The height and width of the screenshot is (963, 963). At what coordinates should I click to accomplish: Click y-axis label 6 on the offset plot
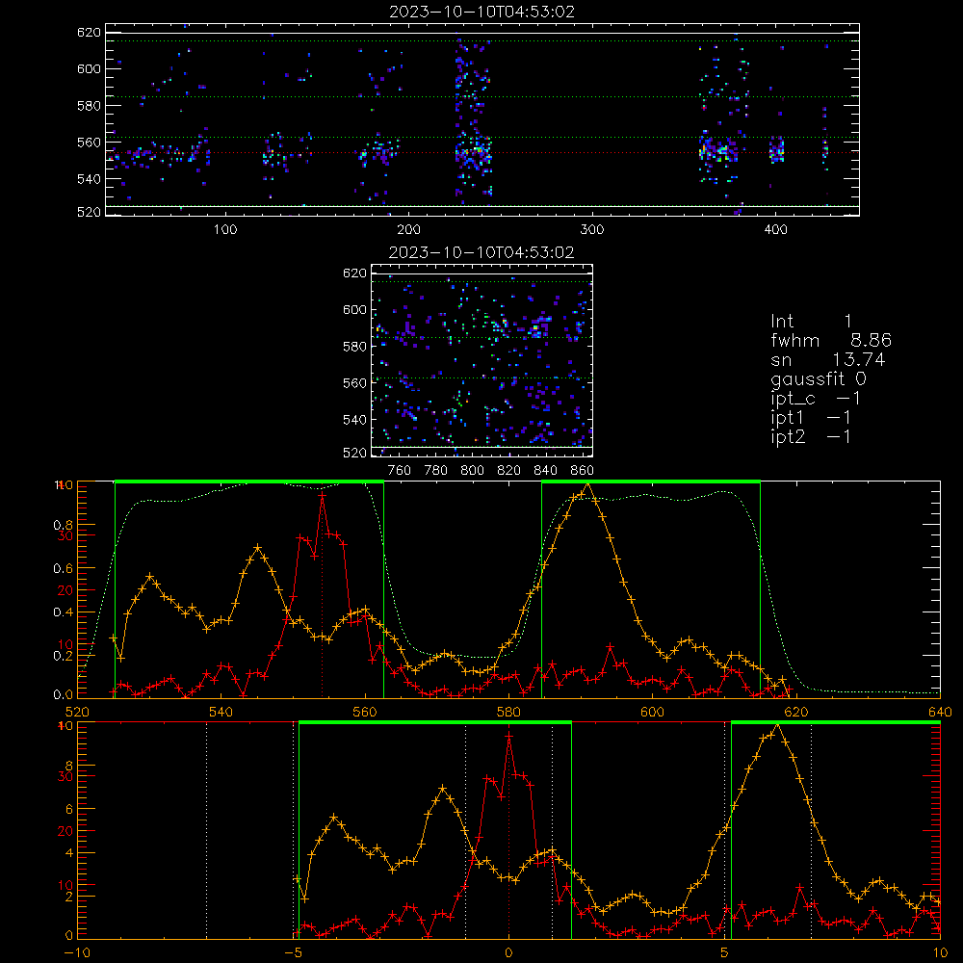pos(68,810)
